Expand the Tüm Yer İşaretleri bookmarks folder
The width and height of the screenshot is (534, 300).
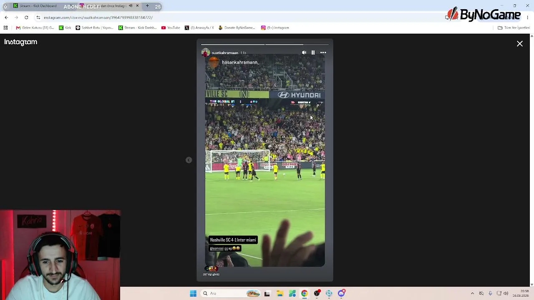[514, 28]
